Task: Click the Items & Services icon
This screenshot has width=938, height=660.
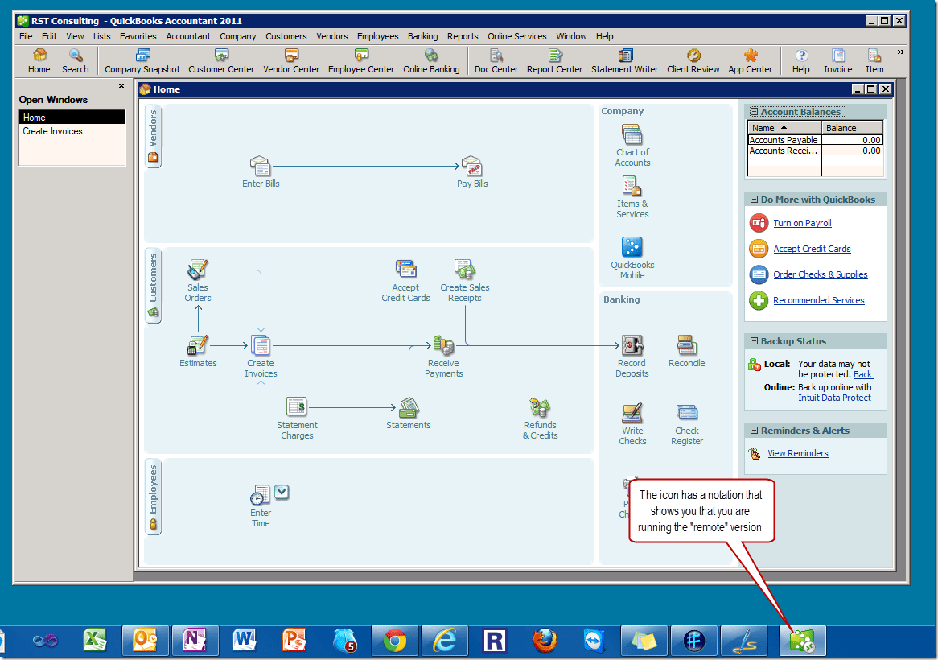Action: click(632, 185)
